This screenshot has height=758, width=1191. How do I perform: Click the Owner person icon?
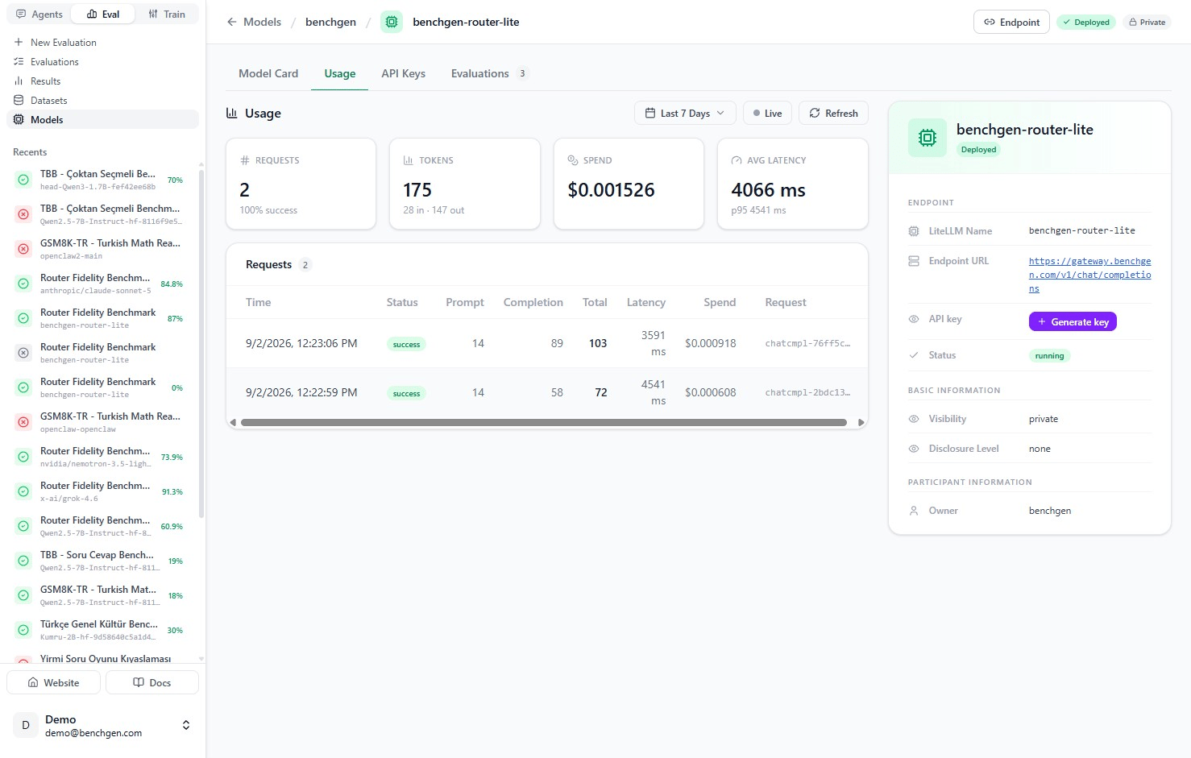pyautogui.click(x=914, y=511)
